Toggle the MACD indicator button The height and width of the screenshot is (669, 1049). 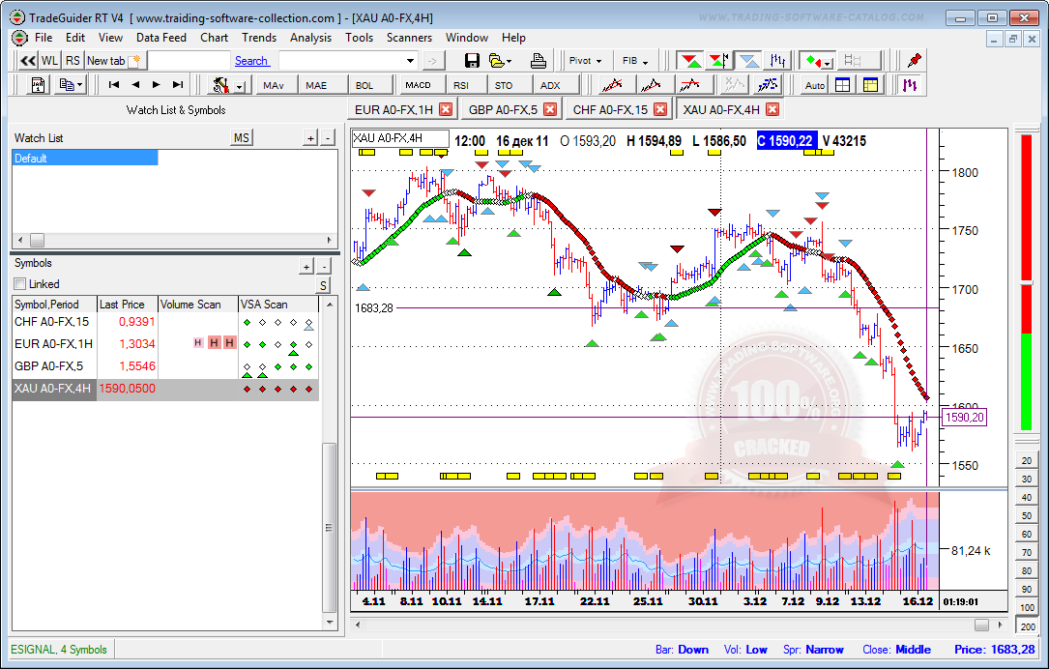418,85
